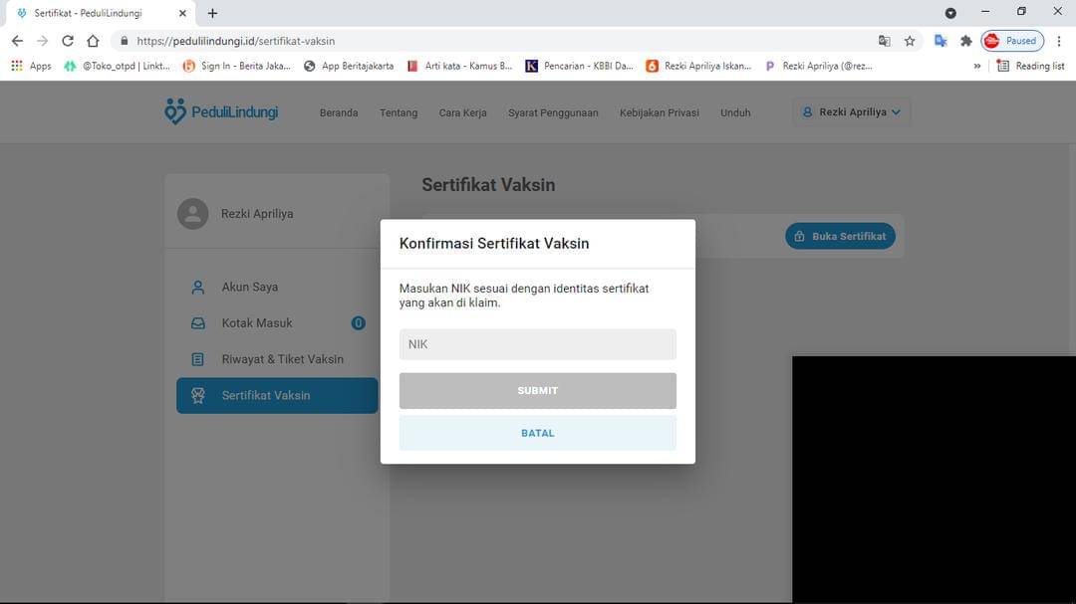Viewport: 1076px width, 604px height.
Task: Click the Riwayat & Tiket Vaksin icon
Action: click(x=197, y=359)
